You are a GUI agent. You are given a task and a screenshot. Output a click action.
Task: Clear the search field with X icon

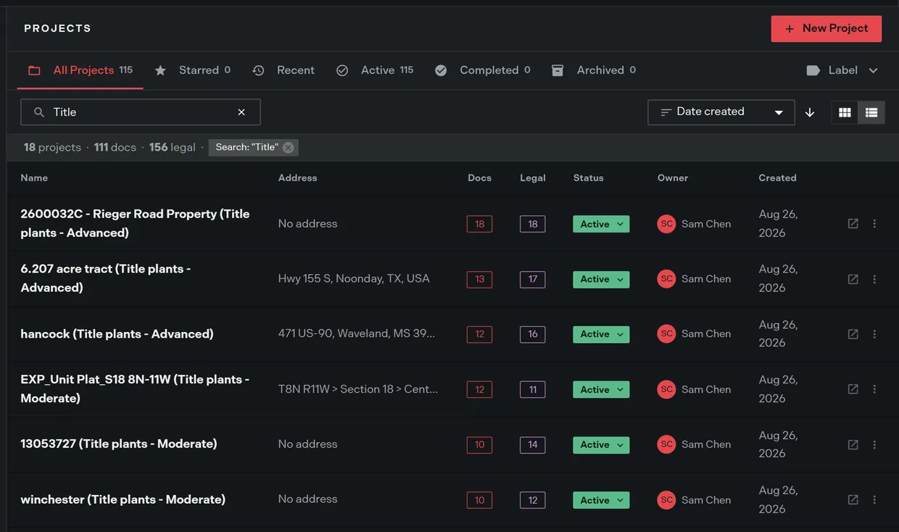[241, 112]
